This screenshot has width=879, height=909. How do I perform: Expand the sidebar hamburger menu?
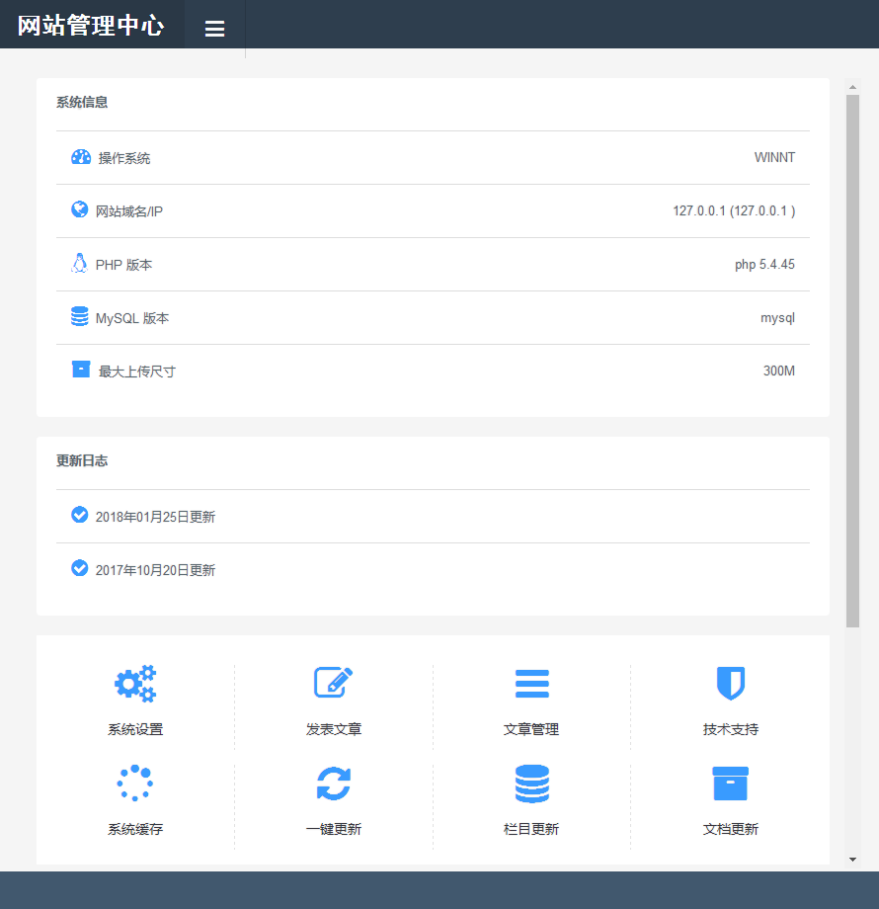click(214, 28)
